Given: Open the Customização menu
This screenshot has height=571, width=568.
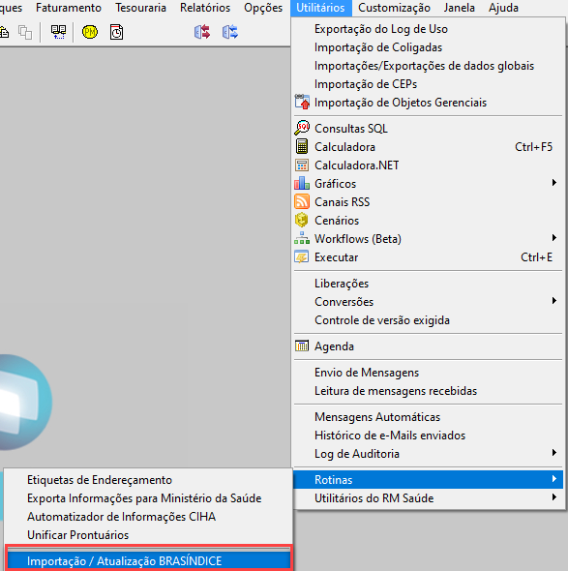Looking at the screenshot, I should coord(394,8).
